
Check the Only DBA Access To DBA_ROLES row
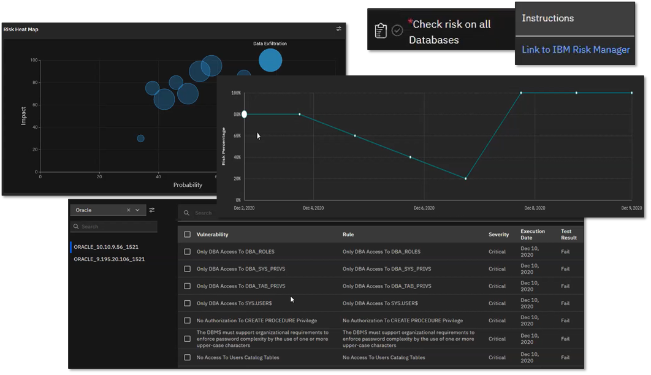(x=188, y=252)
